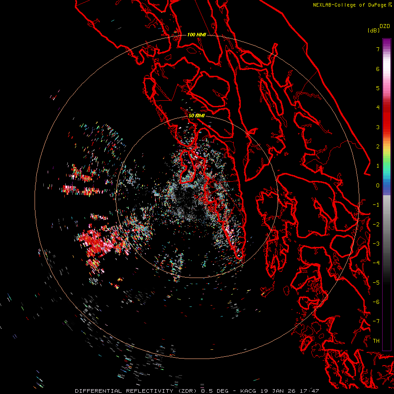Click the -4 value on the dB scale
The image size is (394, 394).
(376, 263)
